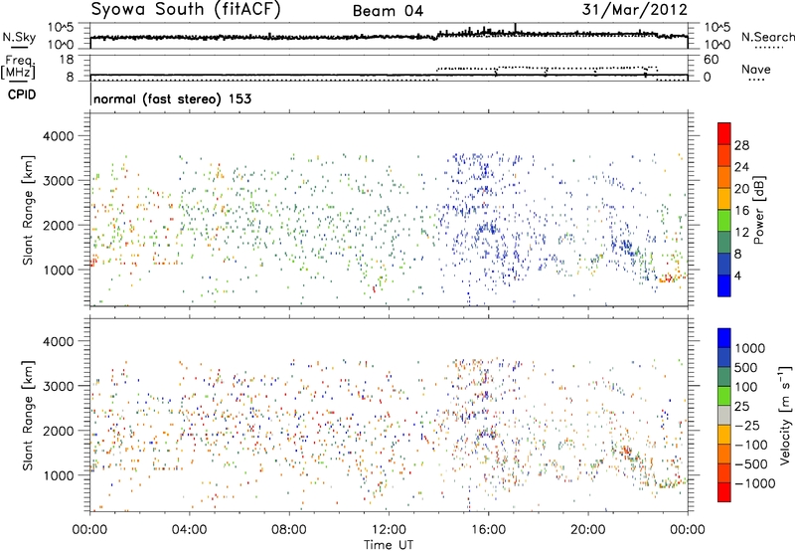
Task: Click the 'Nave' legend label
Action: (x=755, y=69)
